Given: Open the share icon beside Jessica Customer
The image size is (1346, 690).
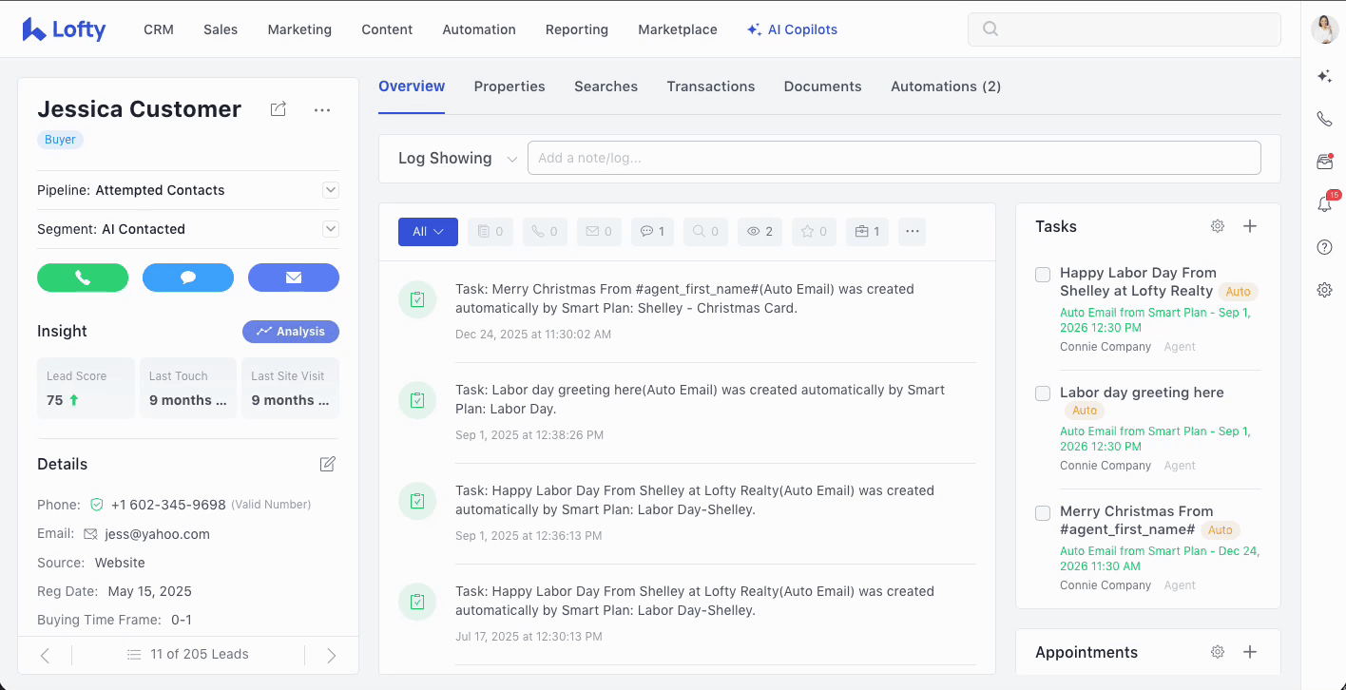Looking at the screenshot, I should point(279,109).
